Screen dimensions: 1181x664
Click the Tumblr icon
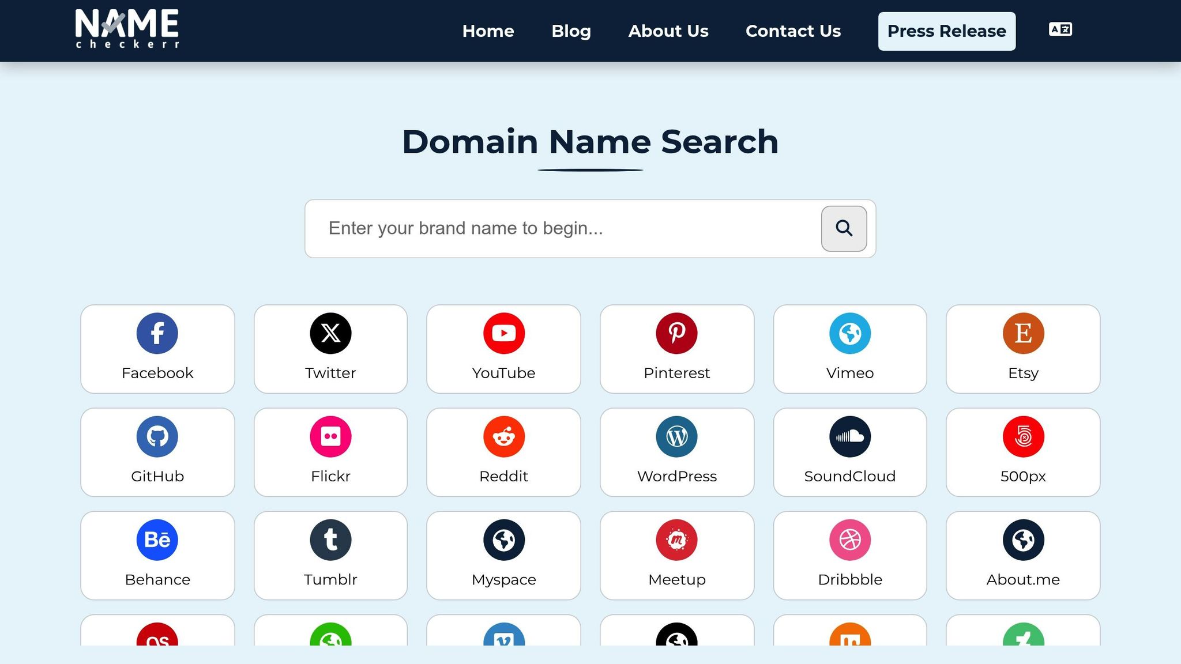(x=330, y=539)
